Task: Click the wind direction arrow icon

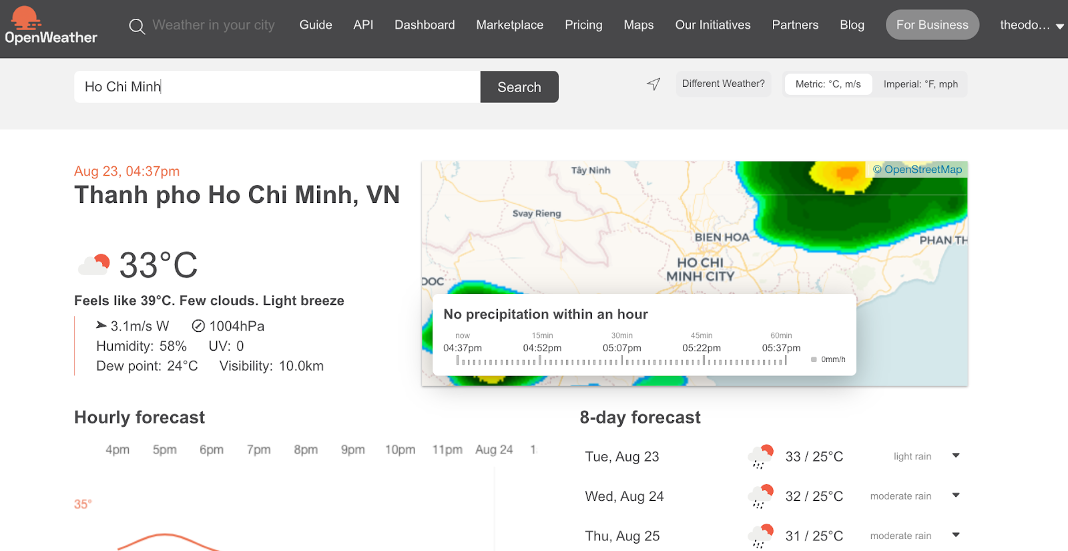Action: point(101,325)
